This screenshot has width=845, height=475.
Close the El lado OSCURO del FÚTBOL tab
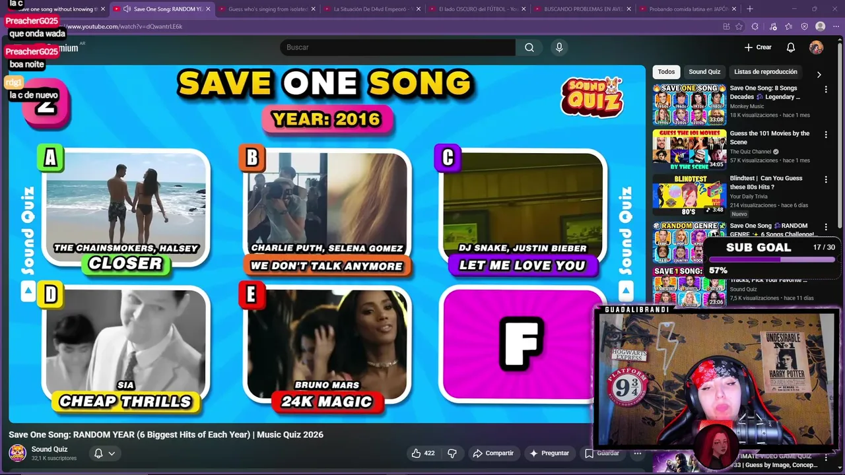coord(524,9)
